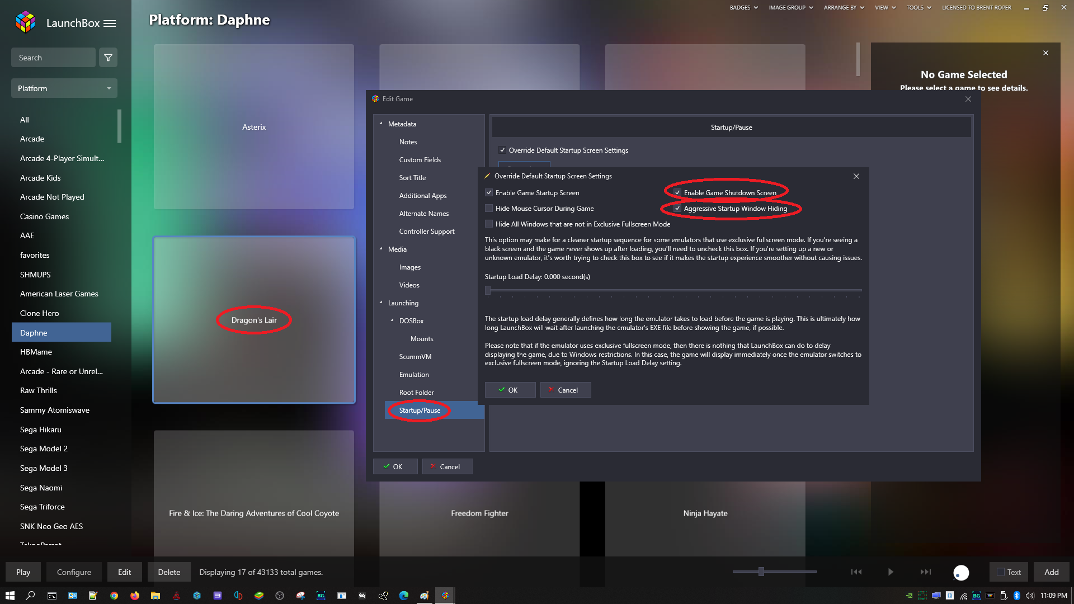The image size is (1074, 604).
Task: Click the Bluetooth tray icon
Action: pos(1016,596)
